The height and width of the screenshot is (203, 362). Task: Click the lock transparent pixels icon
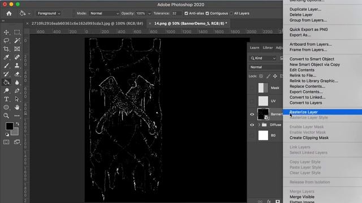click(x=261, y=76)
